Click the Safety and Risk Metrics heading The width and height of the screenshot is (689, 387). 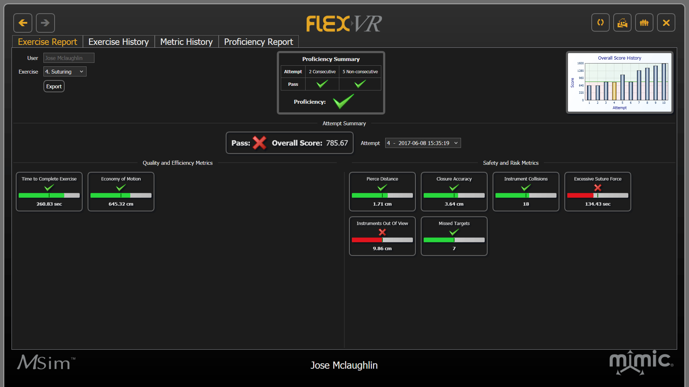(511, 163)
